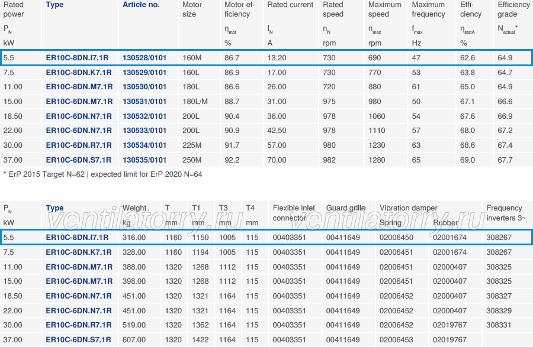Open article link 130535/0101
This screenshot has height=347, width=533.
tap(145, 160)
